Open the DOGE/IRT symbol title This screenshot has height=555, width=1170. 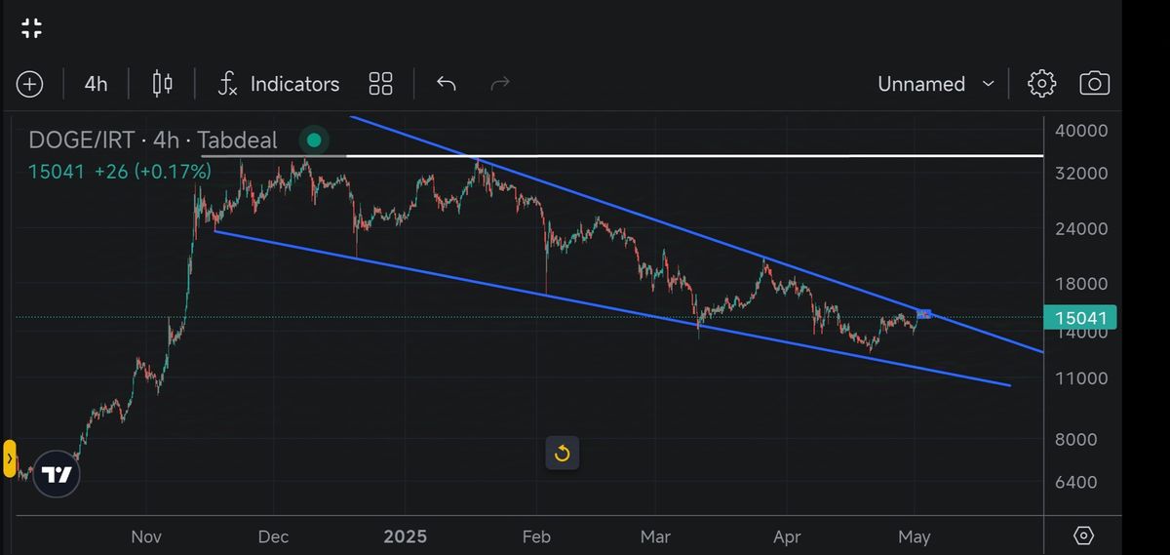pos(153,140)
